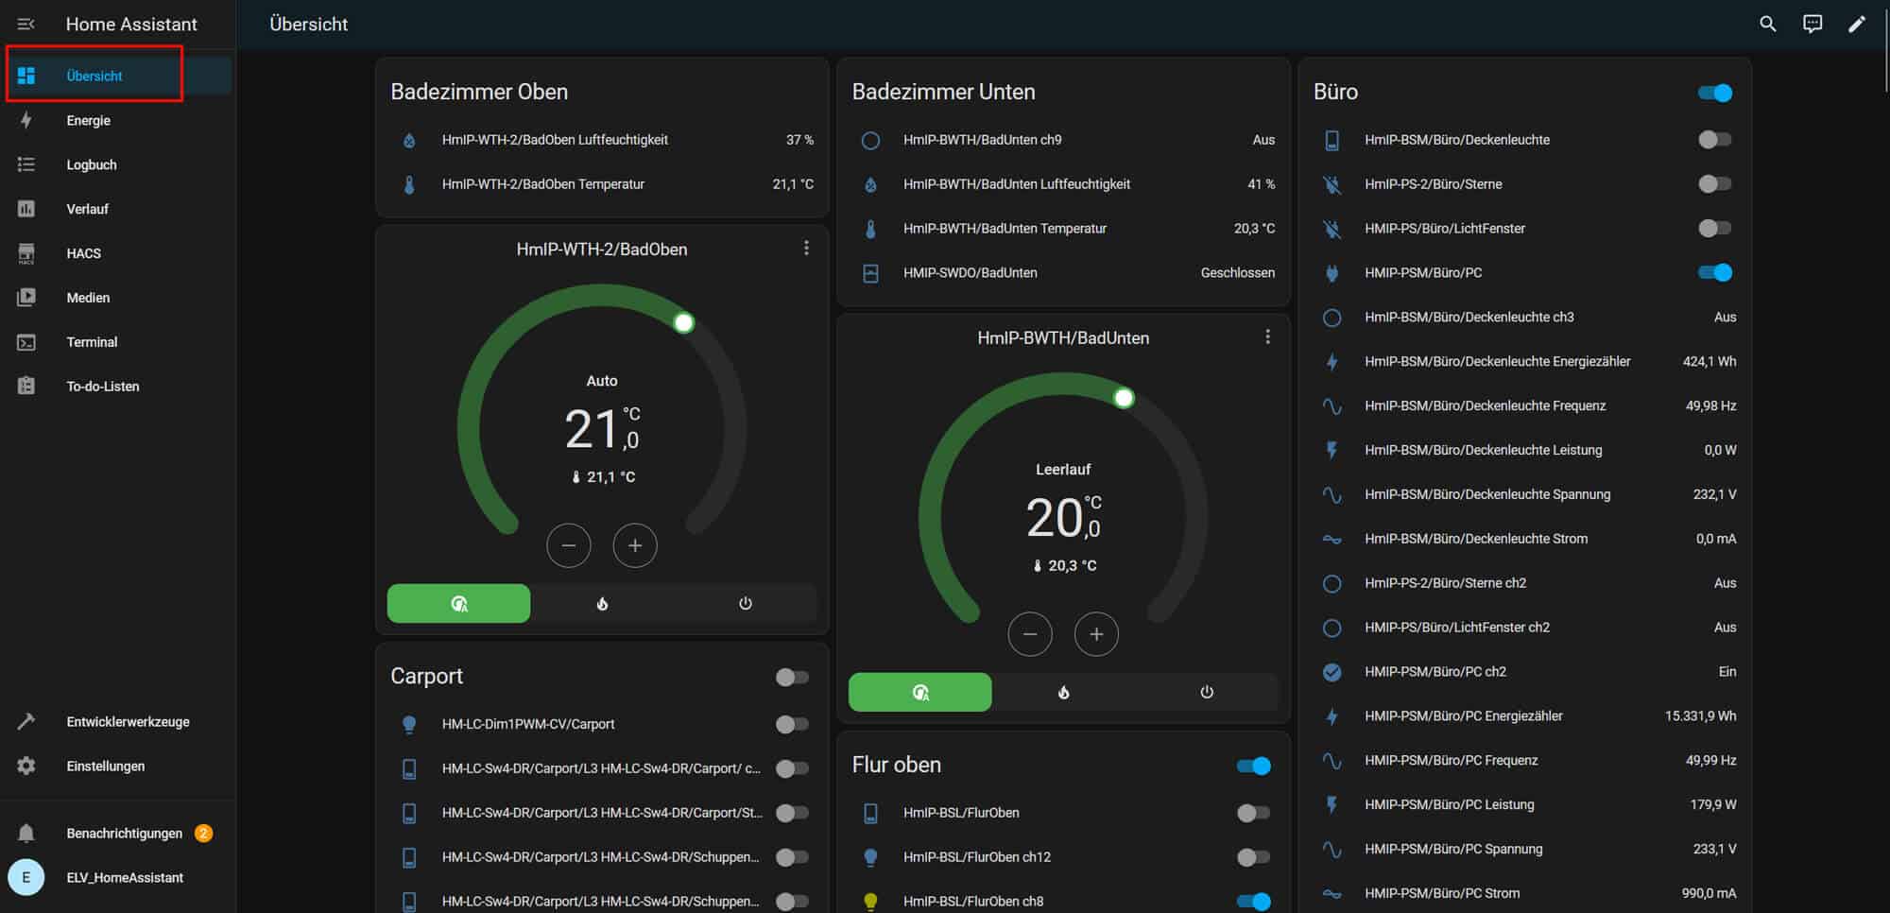Click the pencil edit dashboard icon
Screen dimensions: 1890x913
[1856, 25]
